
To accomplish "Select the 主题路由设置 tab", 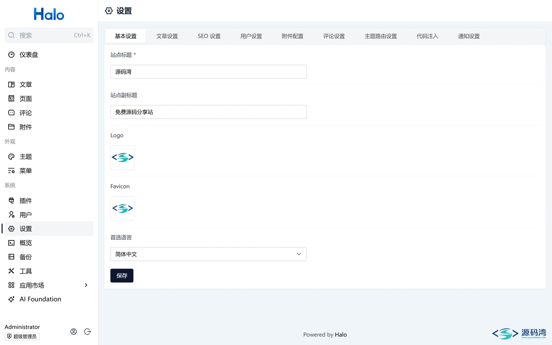I will [381, 36].
